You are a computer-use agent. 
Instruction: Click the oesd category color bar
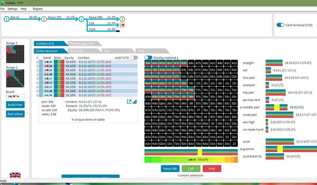(x=279, y=142)
